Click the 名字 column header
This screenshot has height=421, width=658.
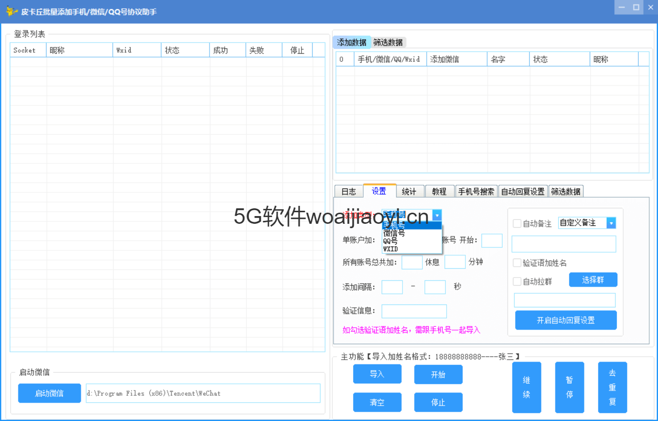point(508,59)
